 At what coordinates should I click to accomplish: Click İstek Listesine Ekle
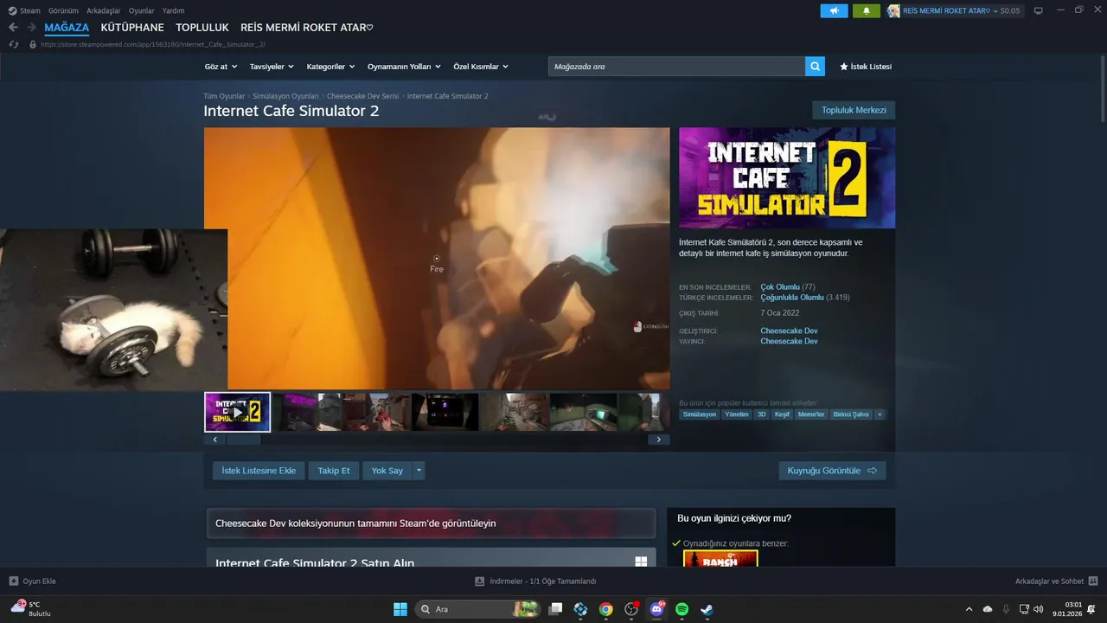click(x=259, y=471)
